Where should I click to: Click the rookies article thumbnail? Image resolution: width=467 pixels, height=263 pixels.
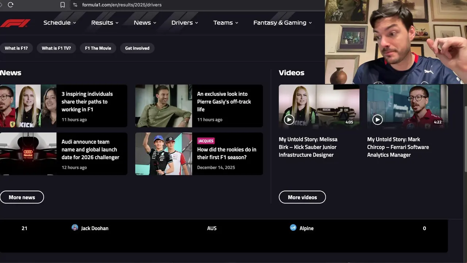coord(163,154)
